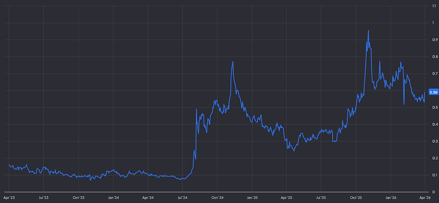Viewport: 439px width, 203px height.
Task: Click the Apr '24 x-axis label
Action: pyautogui.click(x=148, y=198)
